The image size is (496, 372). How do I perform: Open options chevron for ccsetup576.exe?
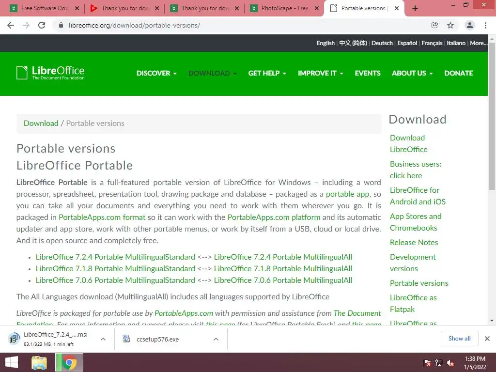(216, 339)
